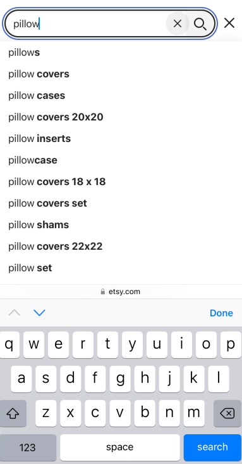The width and height of the screenshot is (242, 464).
Task: Tap the keyboard backspace key
Action: click(227, 413)
